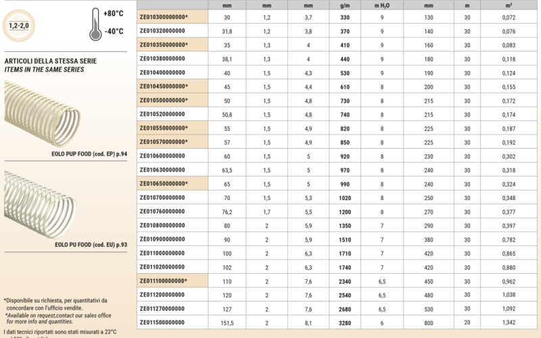Select article code ZE011500000000
This screenshot has width=541, height=338.
coord(162,322)
